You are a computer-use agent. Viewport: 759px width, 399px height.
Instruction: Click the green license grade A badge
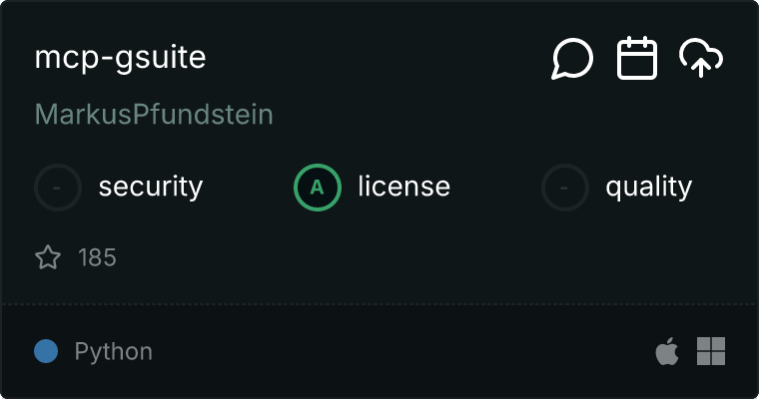coord(318,187)
